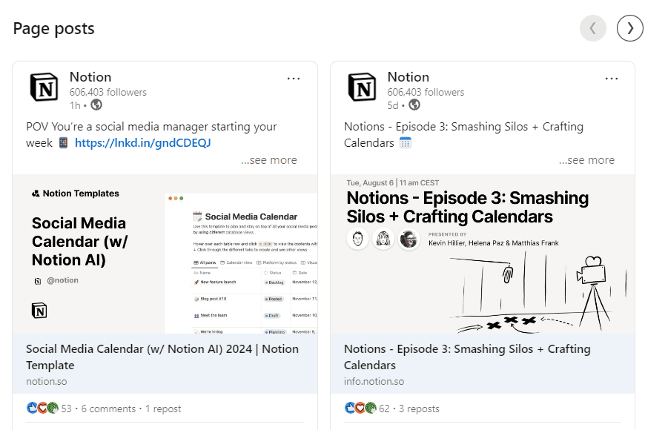The width and height of the screenshot is (645, 430).
Task: Open Social Media Calendar template preview image
Action: tap(165, 254)
